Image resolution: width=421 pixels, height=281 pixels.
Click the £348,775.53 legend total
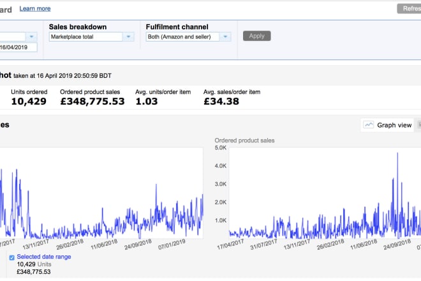point(34,272)
